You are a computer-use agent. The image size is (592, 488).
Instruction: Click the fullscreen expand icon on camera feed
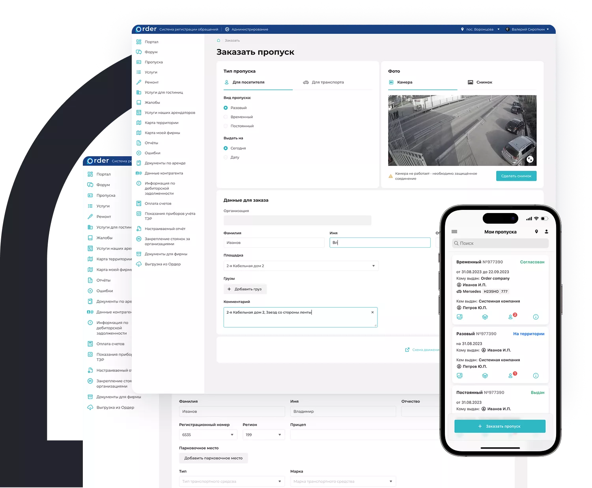[530, 159]
